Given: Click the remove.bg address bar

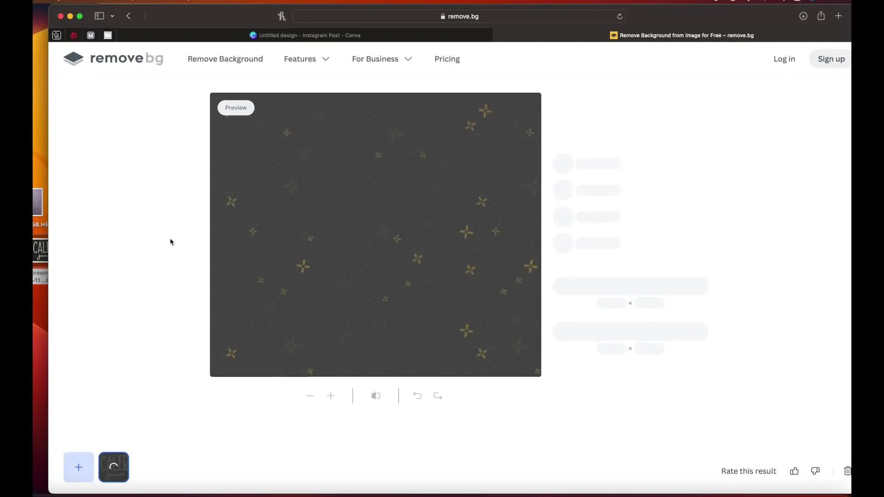Looking at the screenshot, I should 459,16.
